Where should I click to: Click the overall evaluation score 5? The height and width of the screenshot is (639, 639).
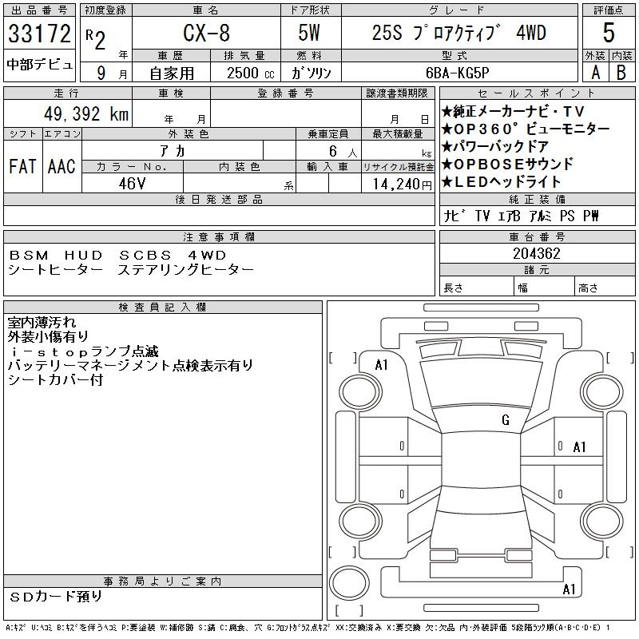point(609,33)
